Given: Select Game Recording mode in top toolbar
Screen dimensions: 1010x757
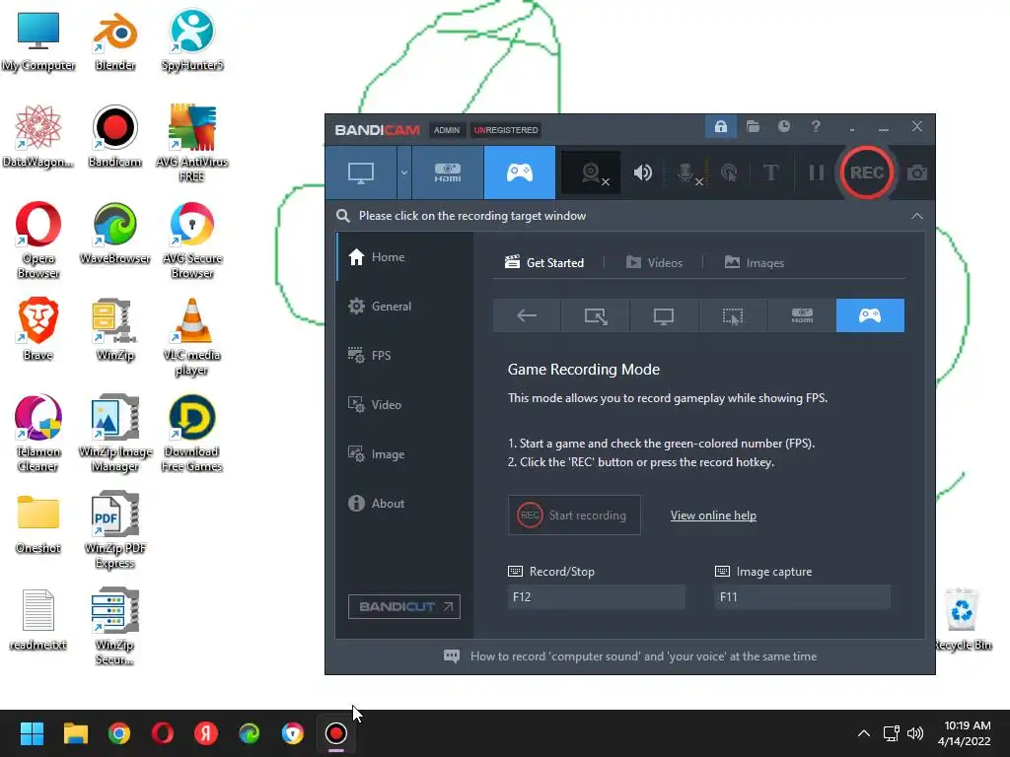Looking at the screenshot, I should 519,172.
